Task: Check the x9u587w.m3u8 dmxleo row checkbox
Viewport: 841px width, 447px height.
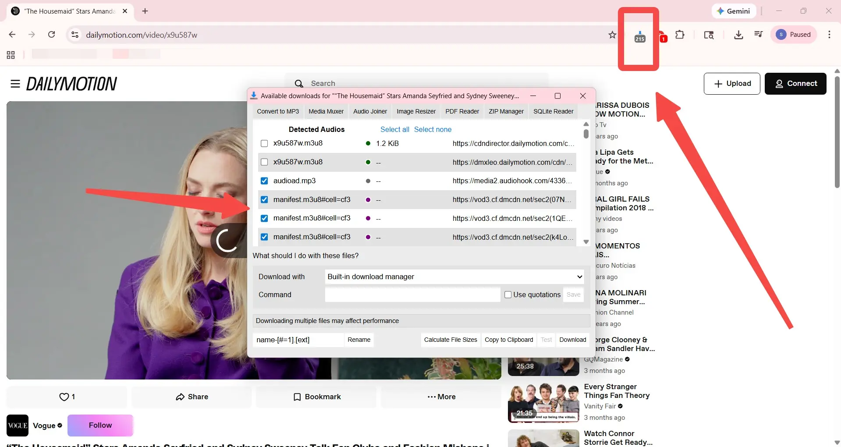Action: tap(264, 162)
